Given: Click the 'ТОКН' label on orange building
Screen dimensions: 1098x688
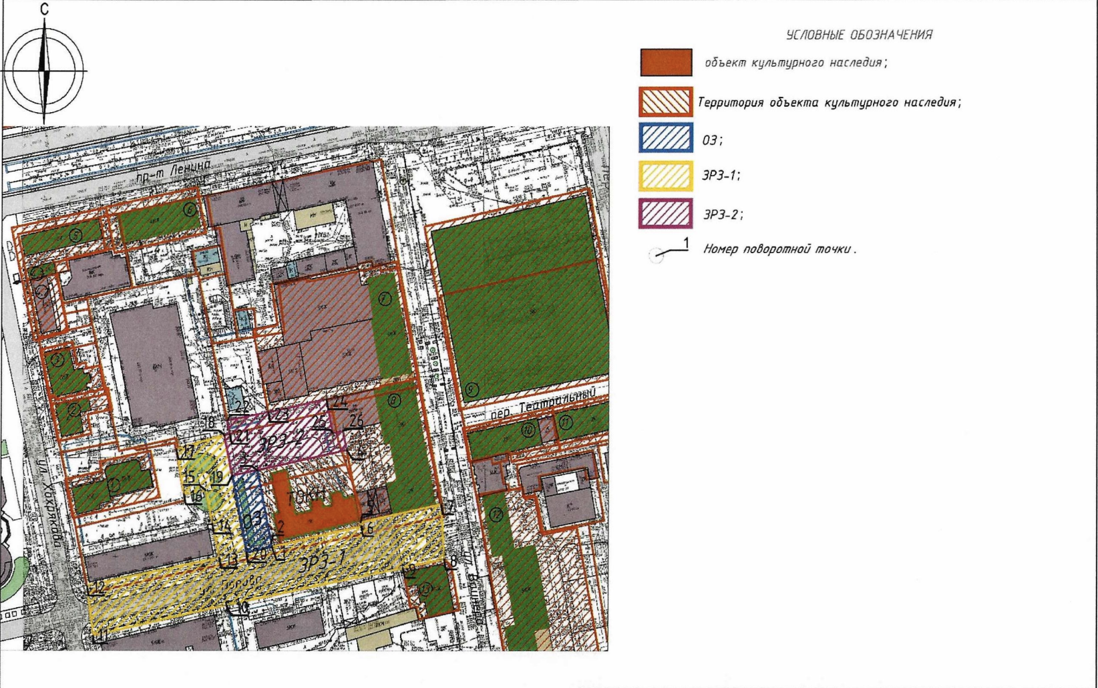Looking at the screenshot, I should tap(306, 498).
